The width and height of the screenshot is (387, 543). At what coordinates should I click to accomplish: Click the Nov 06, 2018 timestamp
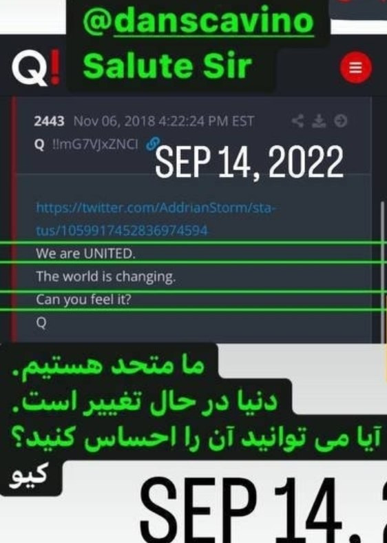pos(164,121)
